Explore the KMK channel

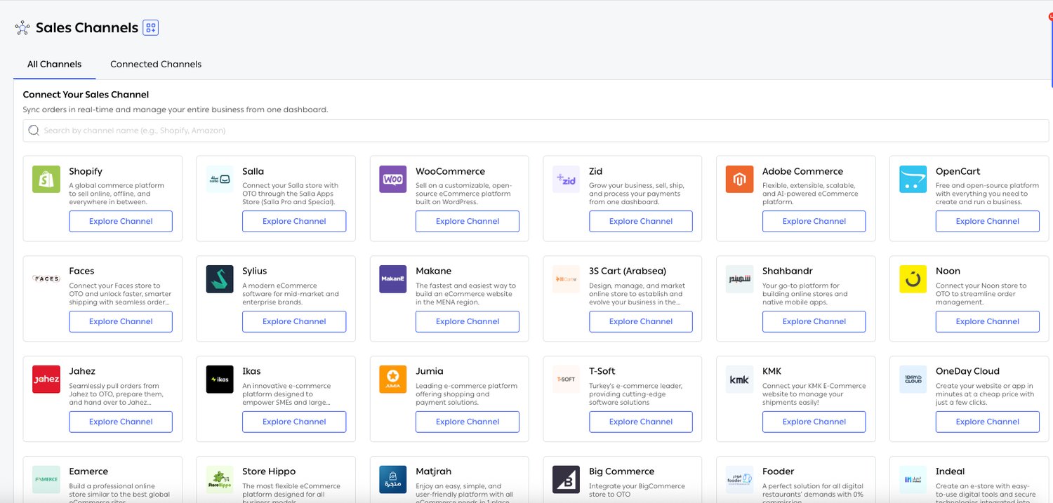pos(814,422)
